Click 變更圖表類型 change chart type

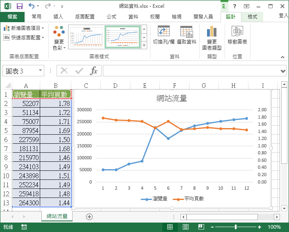[212, 38]
